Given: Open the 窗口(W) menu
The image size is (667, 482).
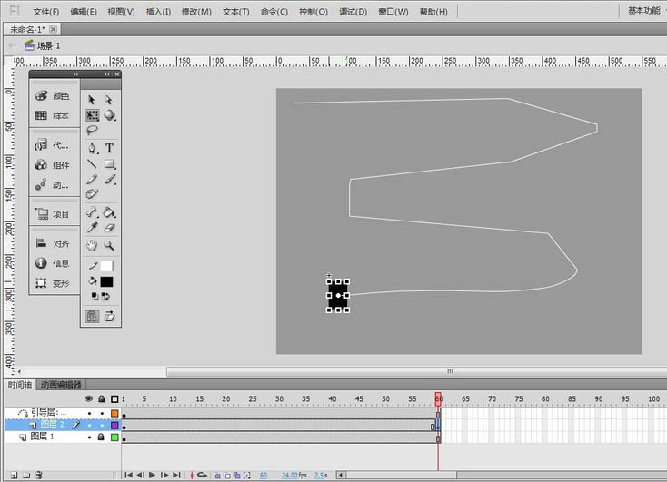Looking at the screenshot, I should 393,12.
